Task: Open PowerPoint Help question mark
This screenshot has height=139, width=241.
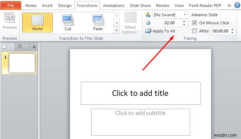Action: pos(237,6)
